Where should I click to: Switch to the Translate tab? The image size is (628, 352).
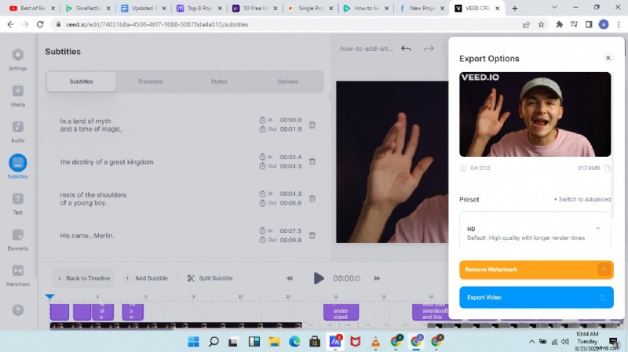(x=150, y=82)
